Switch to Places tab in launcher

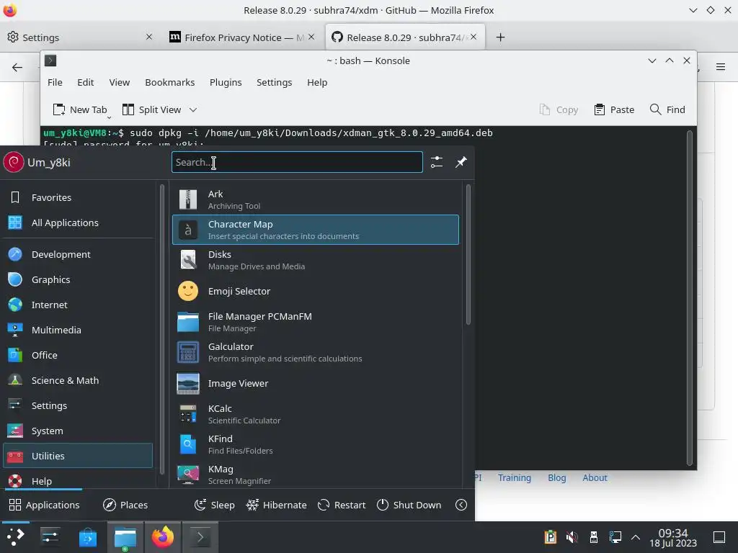point(125,505)
